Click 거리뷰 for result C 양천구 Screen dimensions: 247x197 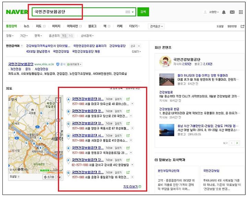pos(109,124)
